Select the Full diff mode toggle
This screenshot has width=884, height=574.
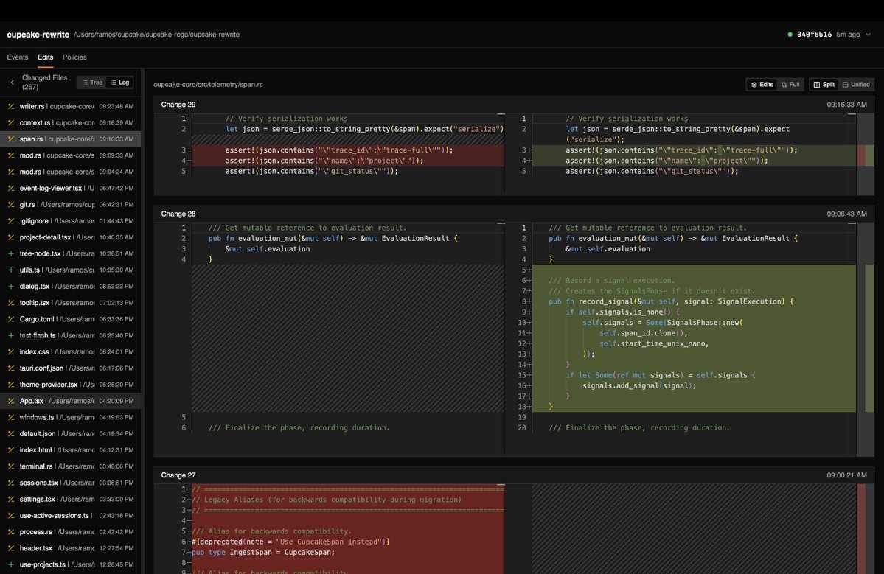point(790,85)
